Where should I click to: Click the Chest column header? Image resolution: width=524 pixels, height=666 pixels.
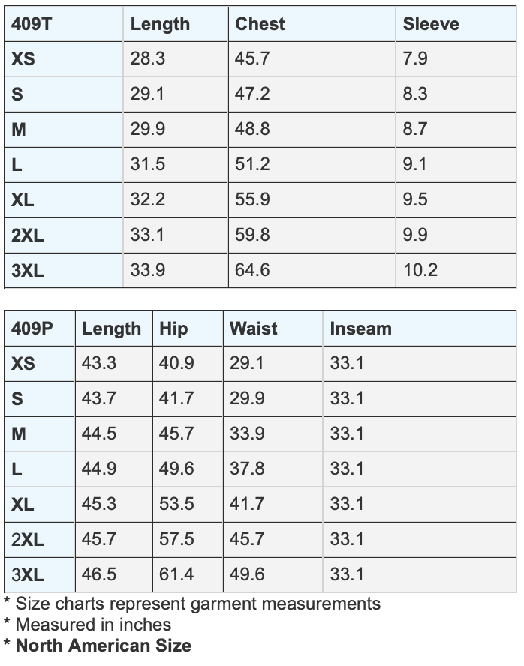click(x=260, y=24)
